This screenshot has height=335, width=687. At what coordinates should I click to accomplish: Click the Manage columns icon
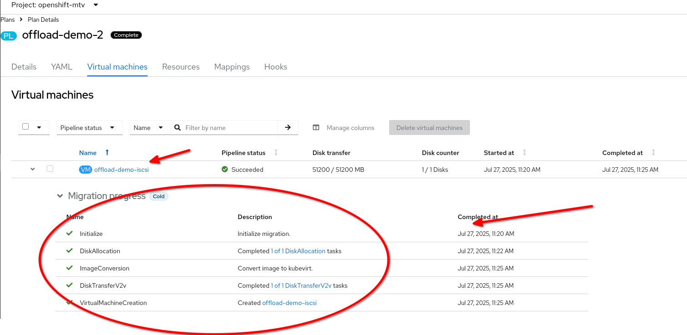pyautogui.click(x=316, y=128)
